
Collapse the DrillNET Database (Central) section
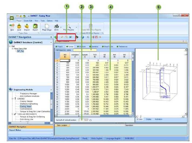click(x=51, y=42)
